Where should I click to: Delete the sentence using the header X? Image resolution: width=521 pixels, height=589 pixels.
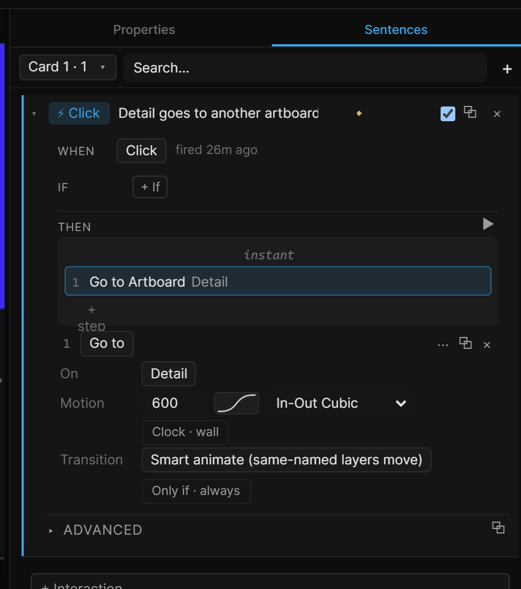[x=497, y=114]
